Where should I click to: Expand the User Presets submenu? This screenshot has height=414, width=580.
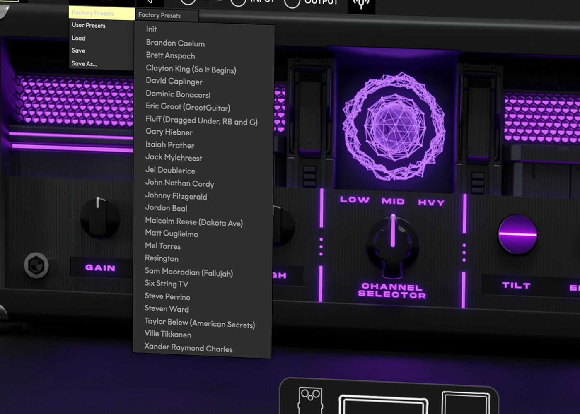89,25
